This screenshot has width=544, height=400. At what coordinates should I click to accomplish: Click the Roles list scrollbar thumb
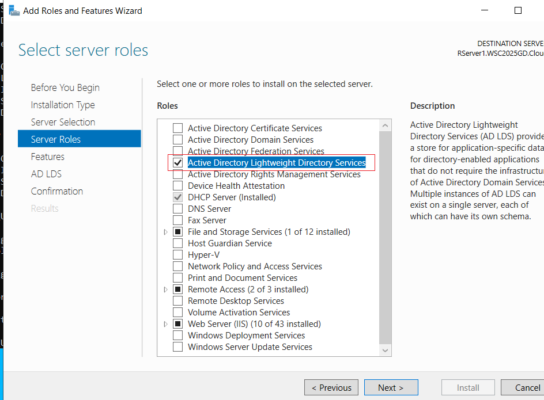(385, 238)
